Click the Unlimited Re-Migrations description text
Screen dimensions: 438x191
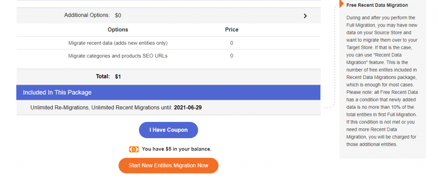coord(101,108)
